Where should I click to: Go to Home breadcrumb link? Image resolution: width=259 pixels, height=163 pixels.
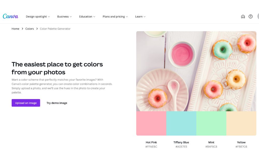click(x=16, y=29)
